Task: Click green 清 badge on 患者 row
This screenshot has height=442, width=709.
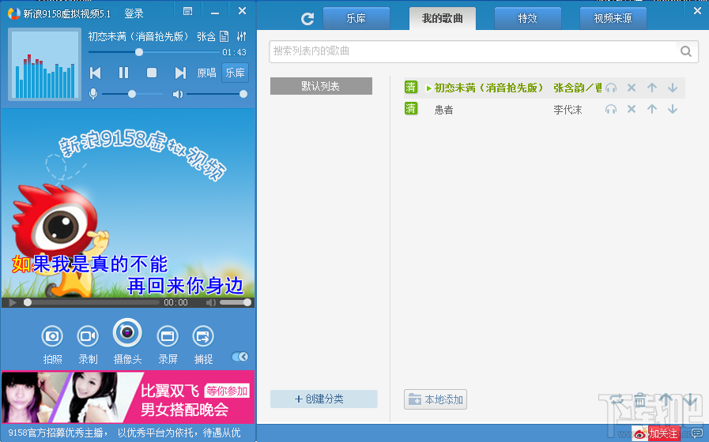Action: pyautogui.click(x=410, y=108)
